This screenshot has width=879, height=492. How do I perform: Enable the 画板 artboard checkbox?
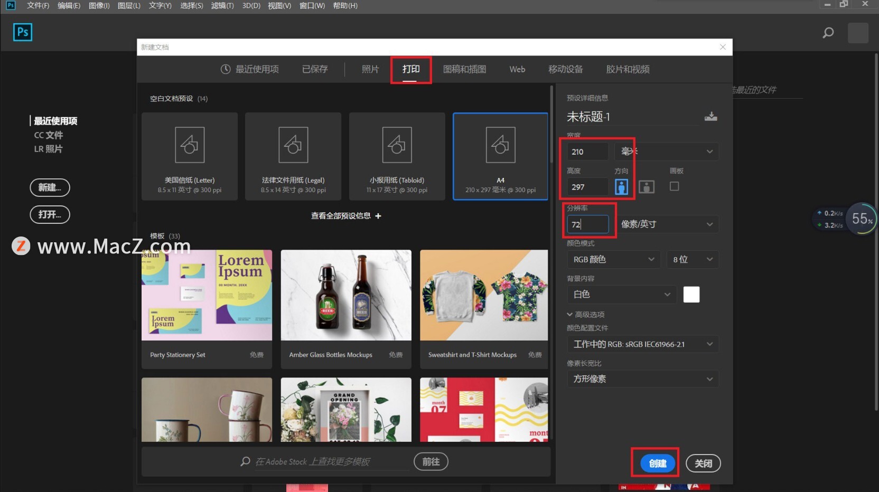(674, 186)
